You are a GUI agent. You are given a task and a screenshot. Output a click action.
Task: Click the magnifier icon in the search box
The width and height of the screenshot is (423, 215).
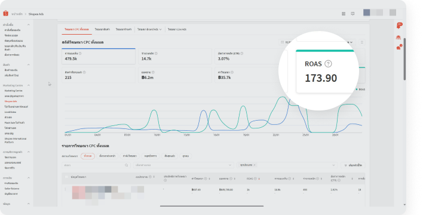tap(126, 165)
